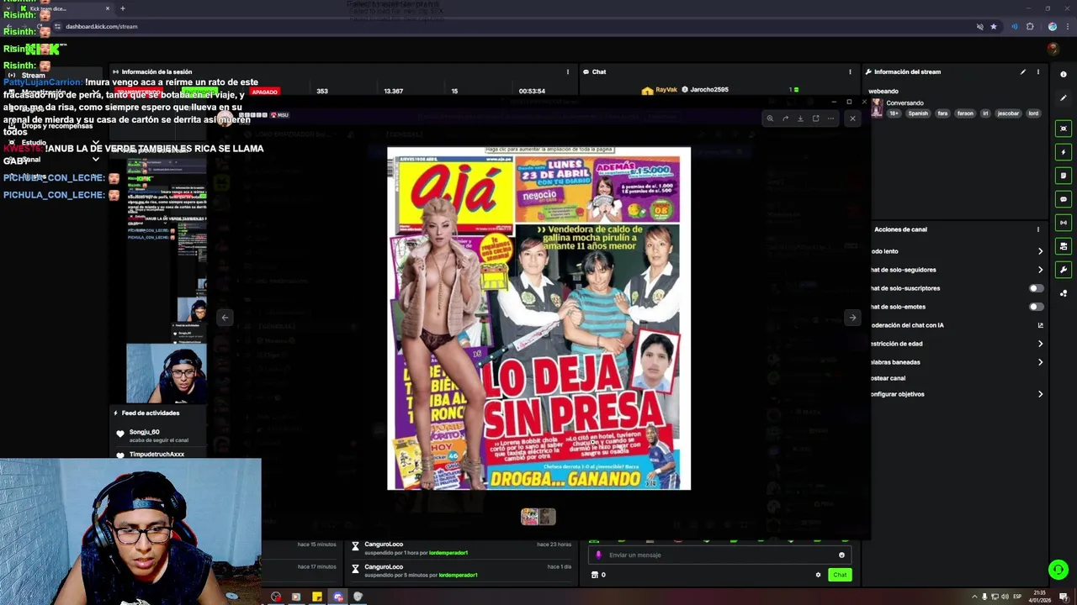Screen dimensions: 1077x605
Task: Click Hostear canal action
Action: coord(888,378)
